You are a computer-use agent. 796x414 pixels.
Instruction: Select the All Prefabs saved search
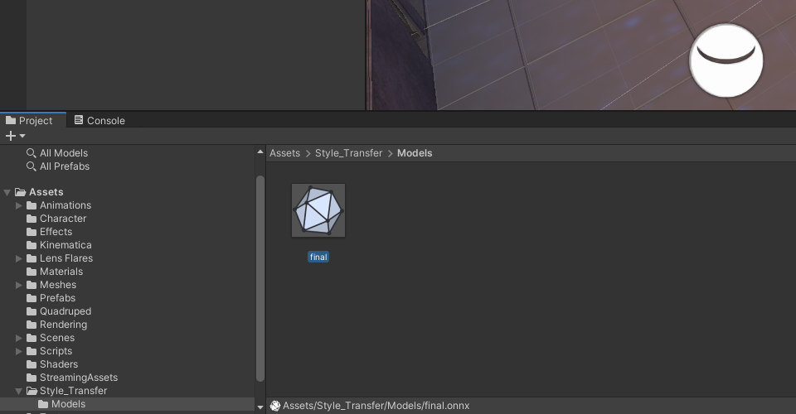pyautogui.click(x=65, y=166)
